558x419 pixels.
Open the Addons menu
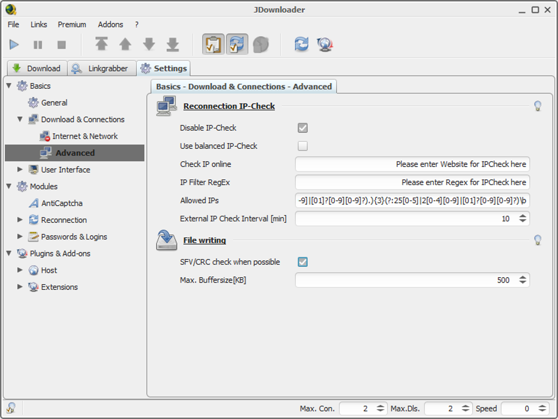point(111,25)
